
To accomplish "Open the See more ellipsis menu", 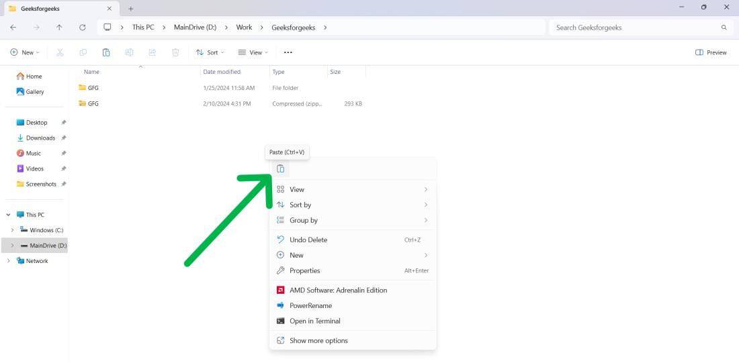I will pyautogui.click(x=288, y=52).
